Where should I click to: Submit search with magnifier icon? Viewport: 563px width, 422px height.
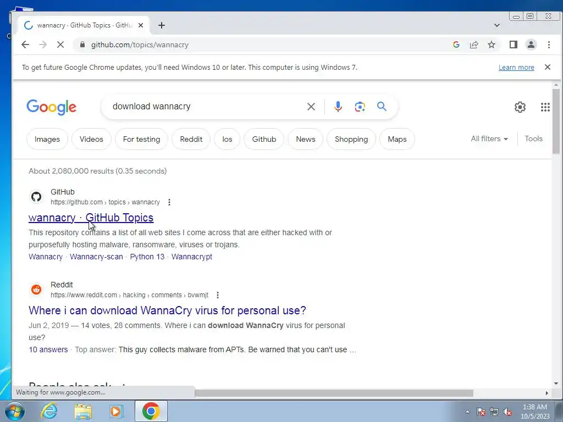point(382,106)
